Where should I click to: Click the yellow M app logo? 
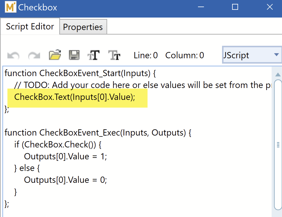point(11,7)
